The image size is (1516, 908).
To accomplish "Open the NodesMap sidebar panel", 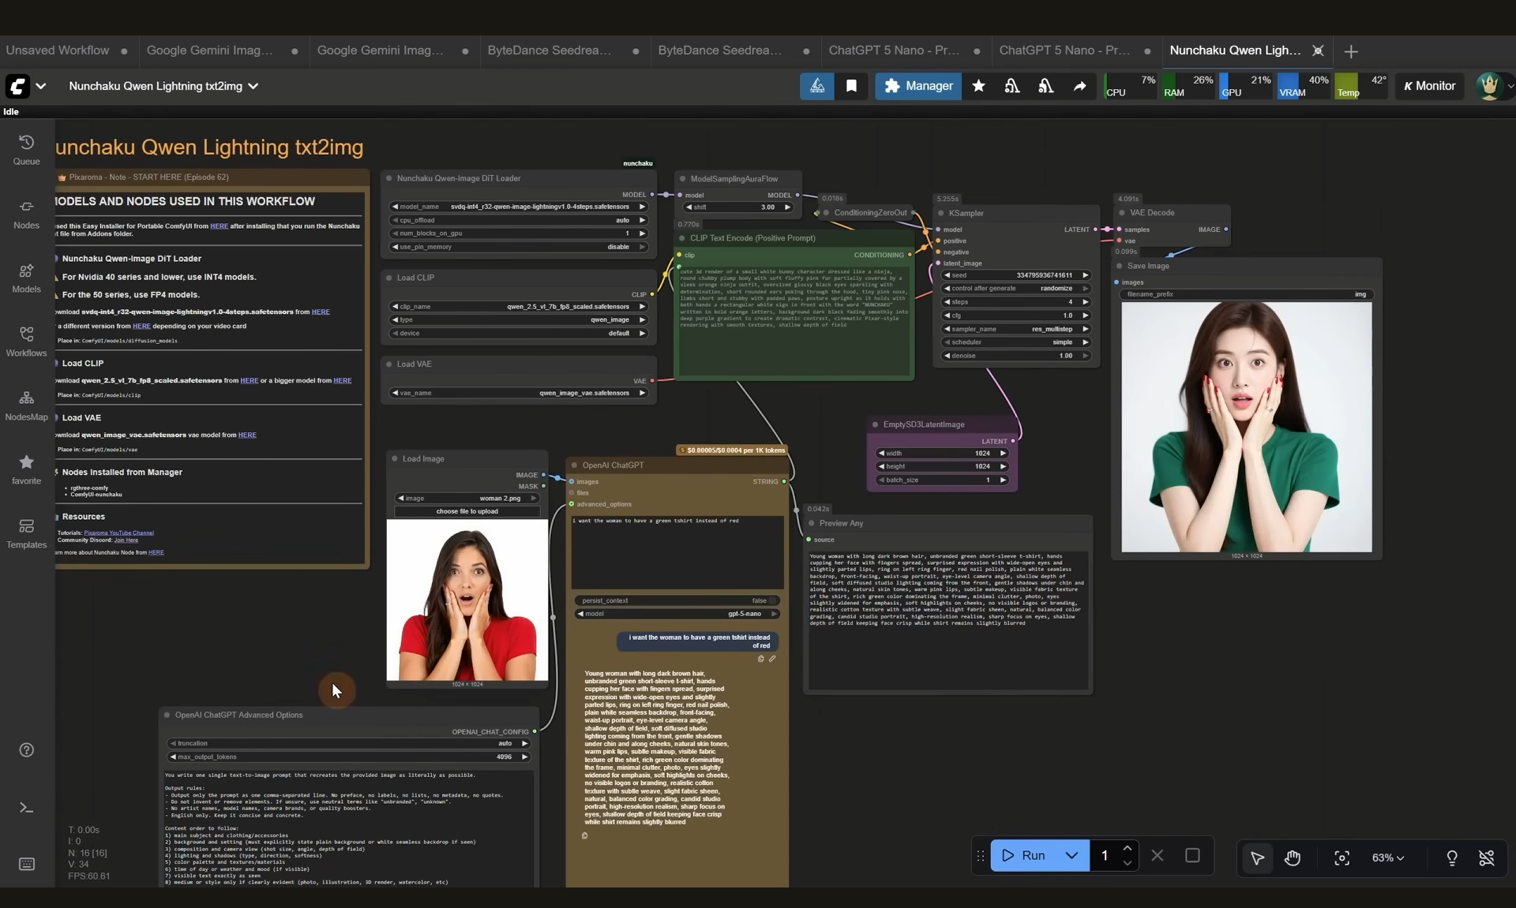I will (26, 405).
